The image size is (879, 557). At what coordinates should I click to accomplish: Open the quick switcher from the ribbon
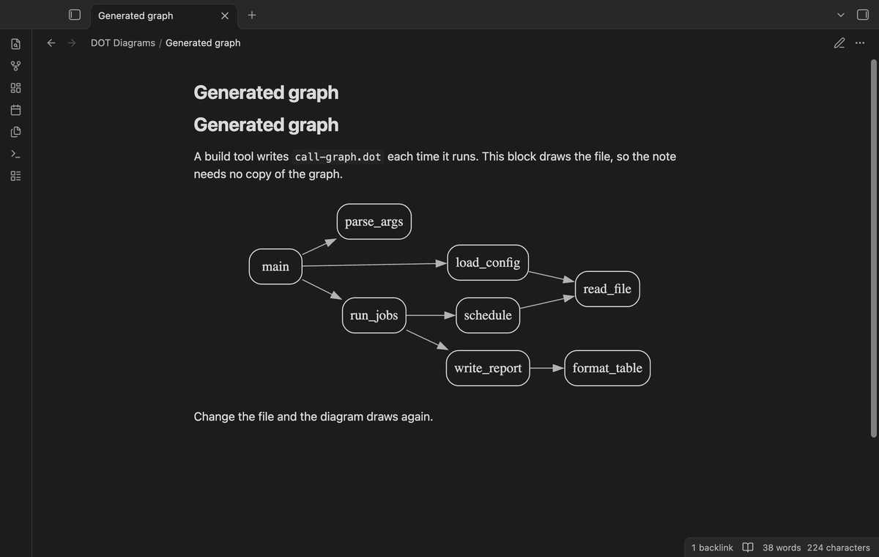click(x=16, y=44)
